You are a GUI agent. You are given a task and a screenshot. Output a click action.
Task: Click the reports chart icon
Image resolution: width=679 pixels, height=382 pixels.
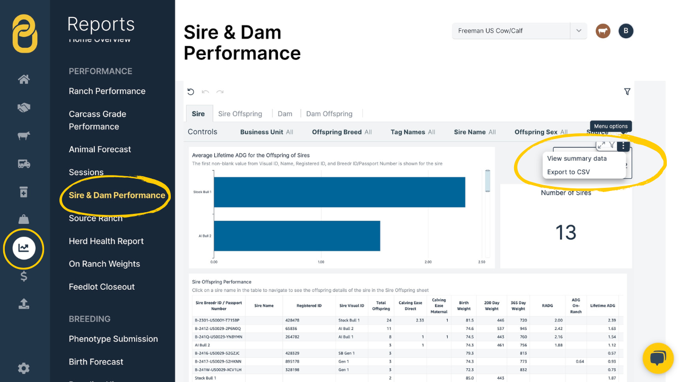pos(24,248)
